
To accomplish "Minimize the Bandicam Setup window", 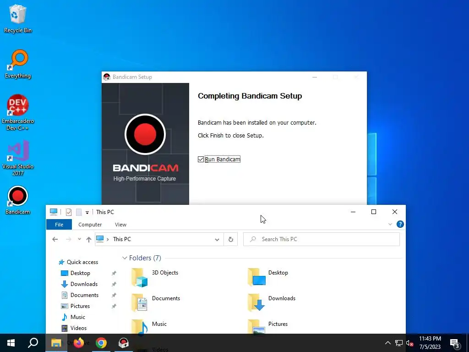I will tap(314, 77).
